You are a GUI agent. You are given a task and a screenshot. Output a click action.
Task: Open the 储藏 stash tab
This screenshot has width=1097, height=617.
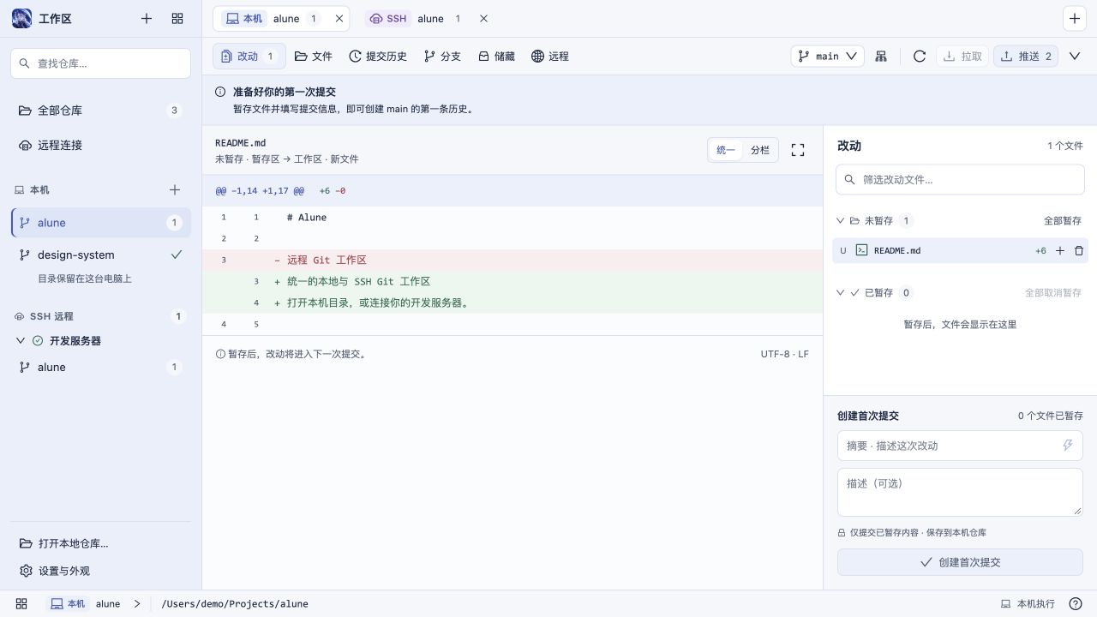click(496, 57)
